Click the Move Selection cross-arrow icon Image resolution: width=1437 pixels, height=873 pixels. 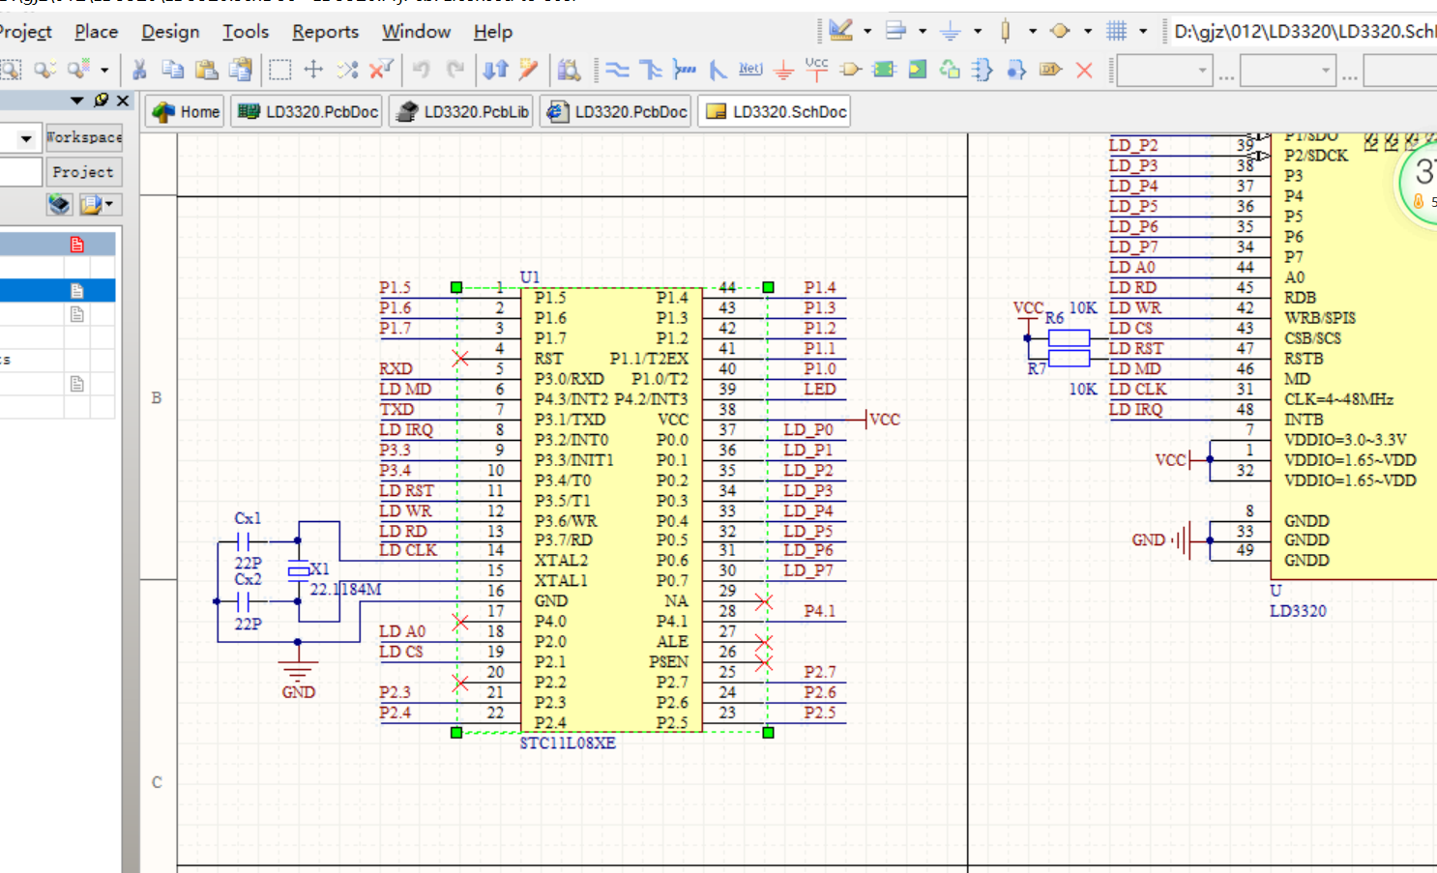tap(313, 70)
